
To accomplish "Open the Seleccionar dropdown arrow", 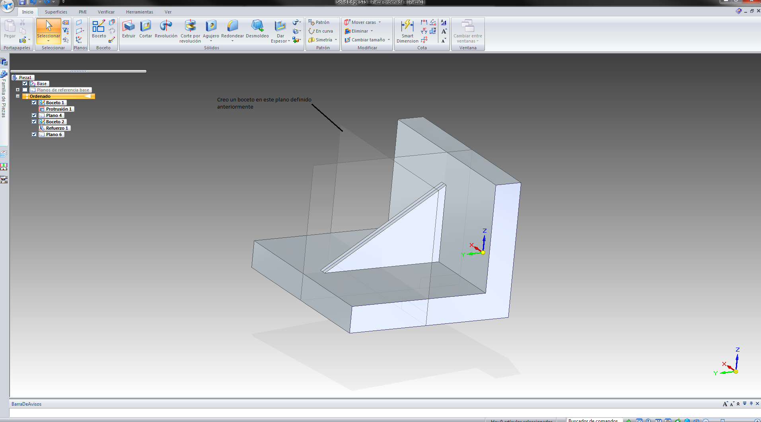I will click(x=49, y=41).
